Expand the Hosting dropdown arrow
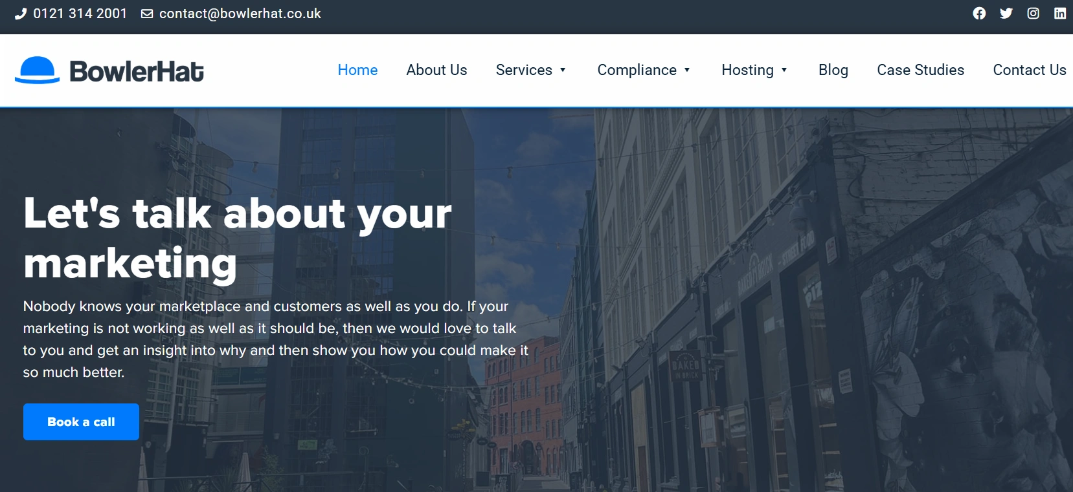1073x492 pixels. click(x=784, y=70)
